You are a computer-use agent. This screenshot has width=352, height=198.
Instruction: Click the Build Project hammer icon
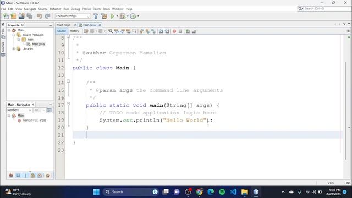click(x=96, y=16)
